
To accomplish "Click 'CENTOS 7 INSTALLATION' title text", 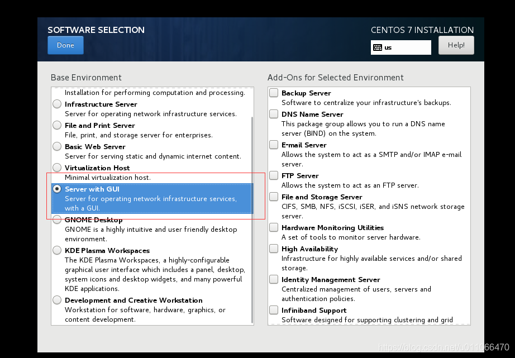I will tap(422, 30).
